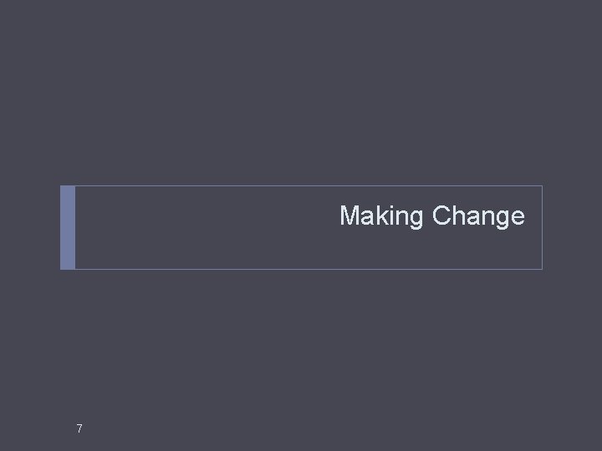Screen dimensions: 602x451
Task: Click the dotted i in "Making"
Action: click(391, 215)
